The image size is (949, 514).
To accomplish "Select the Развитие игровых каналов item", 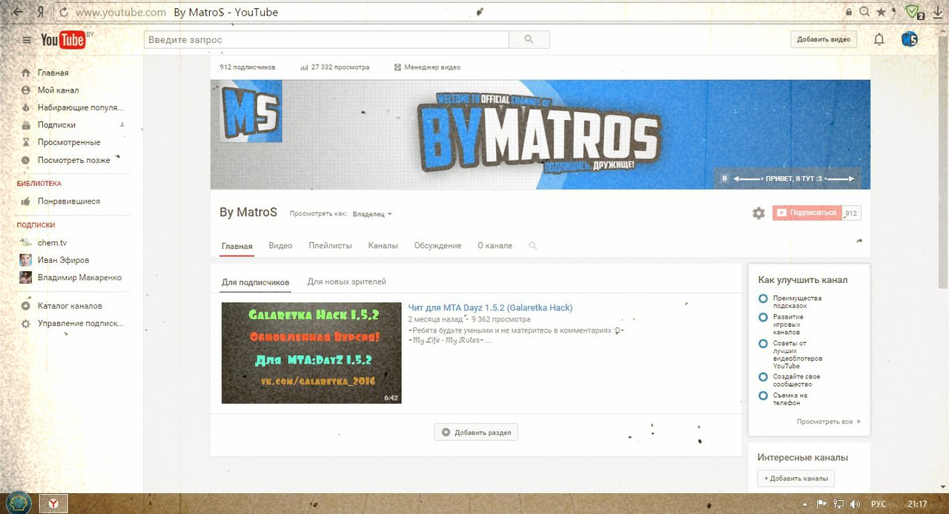I will [x=763, y=317].
